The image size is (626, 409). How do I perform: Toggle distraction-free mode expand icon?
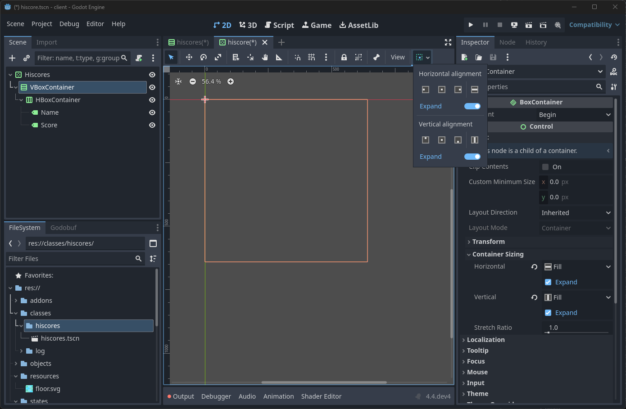pyautogui.click(x=448, y=42)
